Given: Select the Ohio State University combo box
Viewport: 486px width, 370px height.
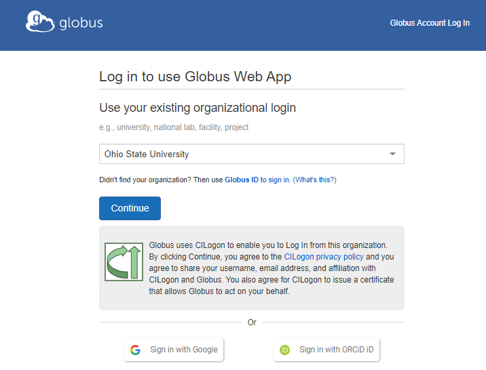Looking at the screenshot, I should (x=252, y=154).
